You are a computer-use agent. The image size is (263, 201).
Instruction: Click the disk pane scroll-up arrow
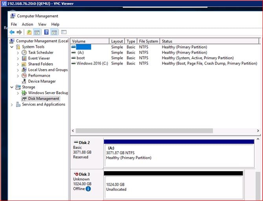(x=258, y=139)
